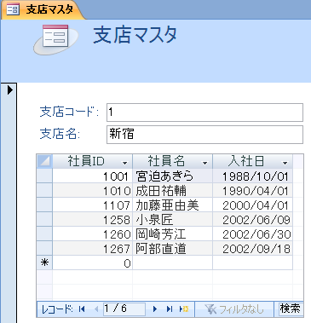Screen dimensions: 311x323
Task: Click the date cell 2000/04/01
Action: (253, 205)
